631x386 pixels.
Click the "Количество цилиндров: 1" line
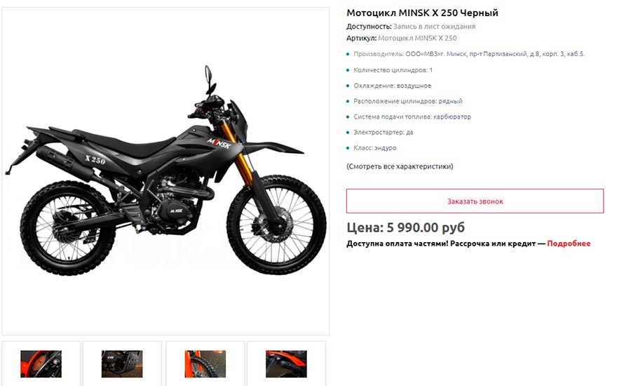click(x=393, y=70)
